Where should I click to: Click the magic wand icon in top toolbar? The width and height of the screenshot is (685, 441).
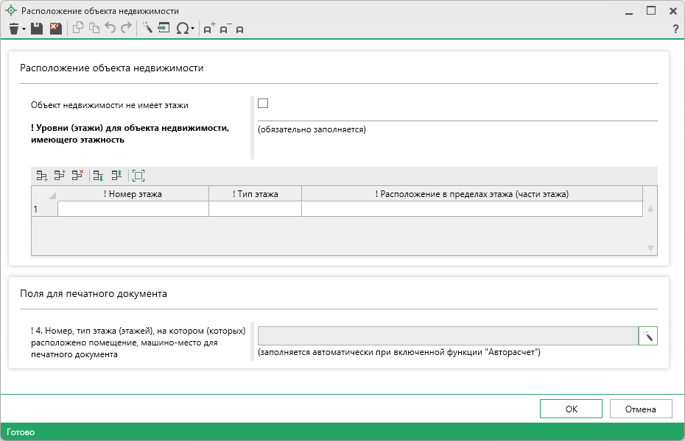point(147,29)
